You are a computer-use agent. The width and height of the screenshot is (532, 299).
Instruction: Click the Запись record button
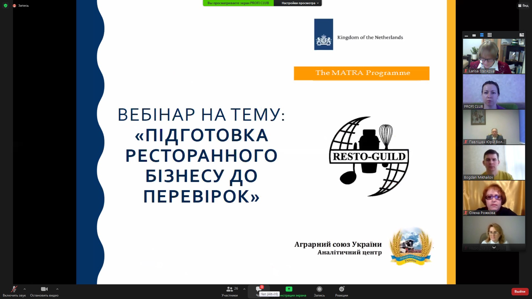tap(319, 292)
